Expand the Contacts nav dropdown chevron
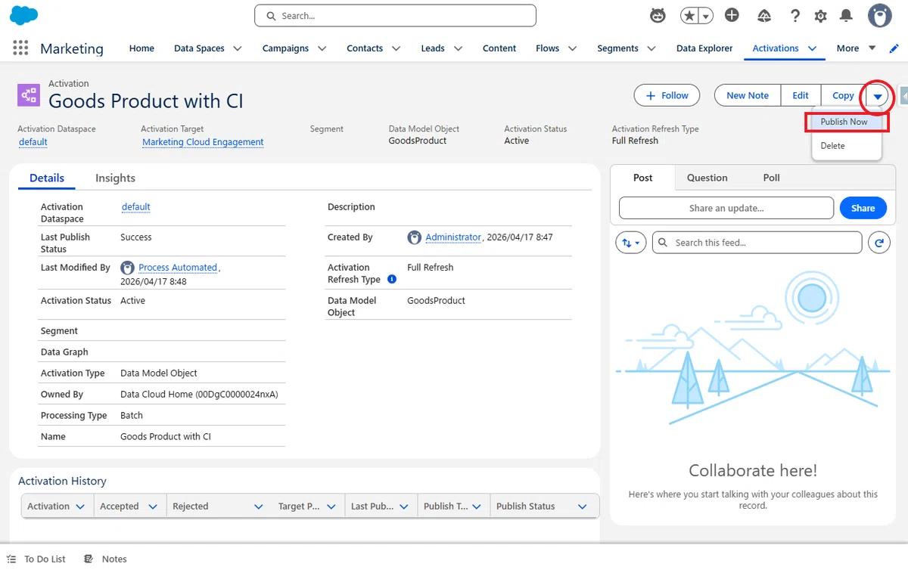The width and height of the screenshot is (908, 570). (396, 48)
